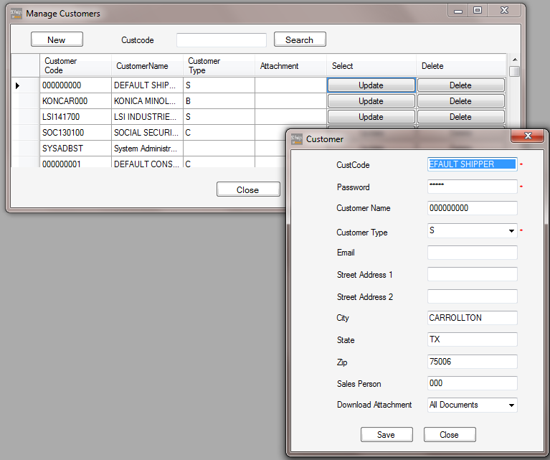This screenshot has width=550, height=460.
Task: Click the City field containing CARROLLTON
Action: click(x=472, y=318)
